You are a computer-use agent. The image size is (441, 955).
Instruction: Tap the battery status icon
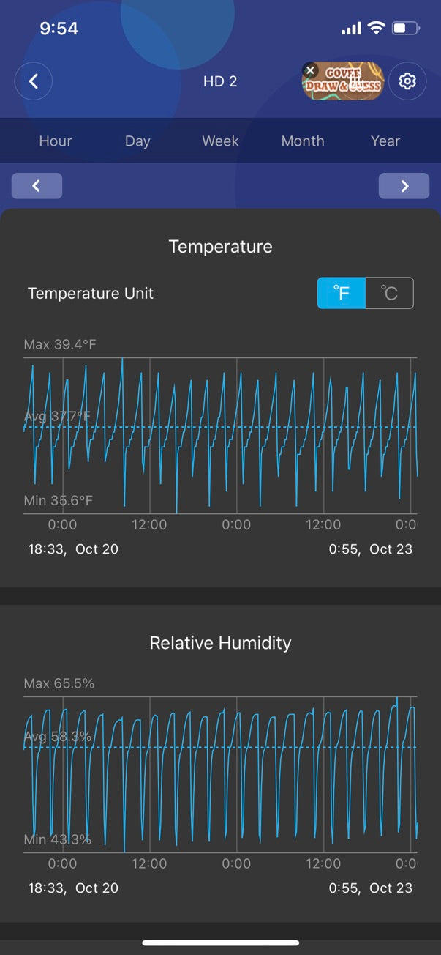[x=405, y=29]
